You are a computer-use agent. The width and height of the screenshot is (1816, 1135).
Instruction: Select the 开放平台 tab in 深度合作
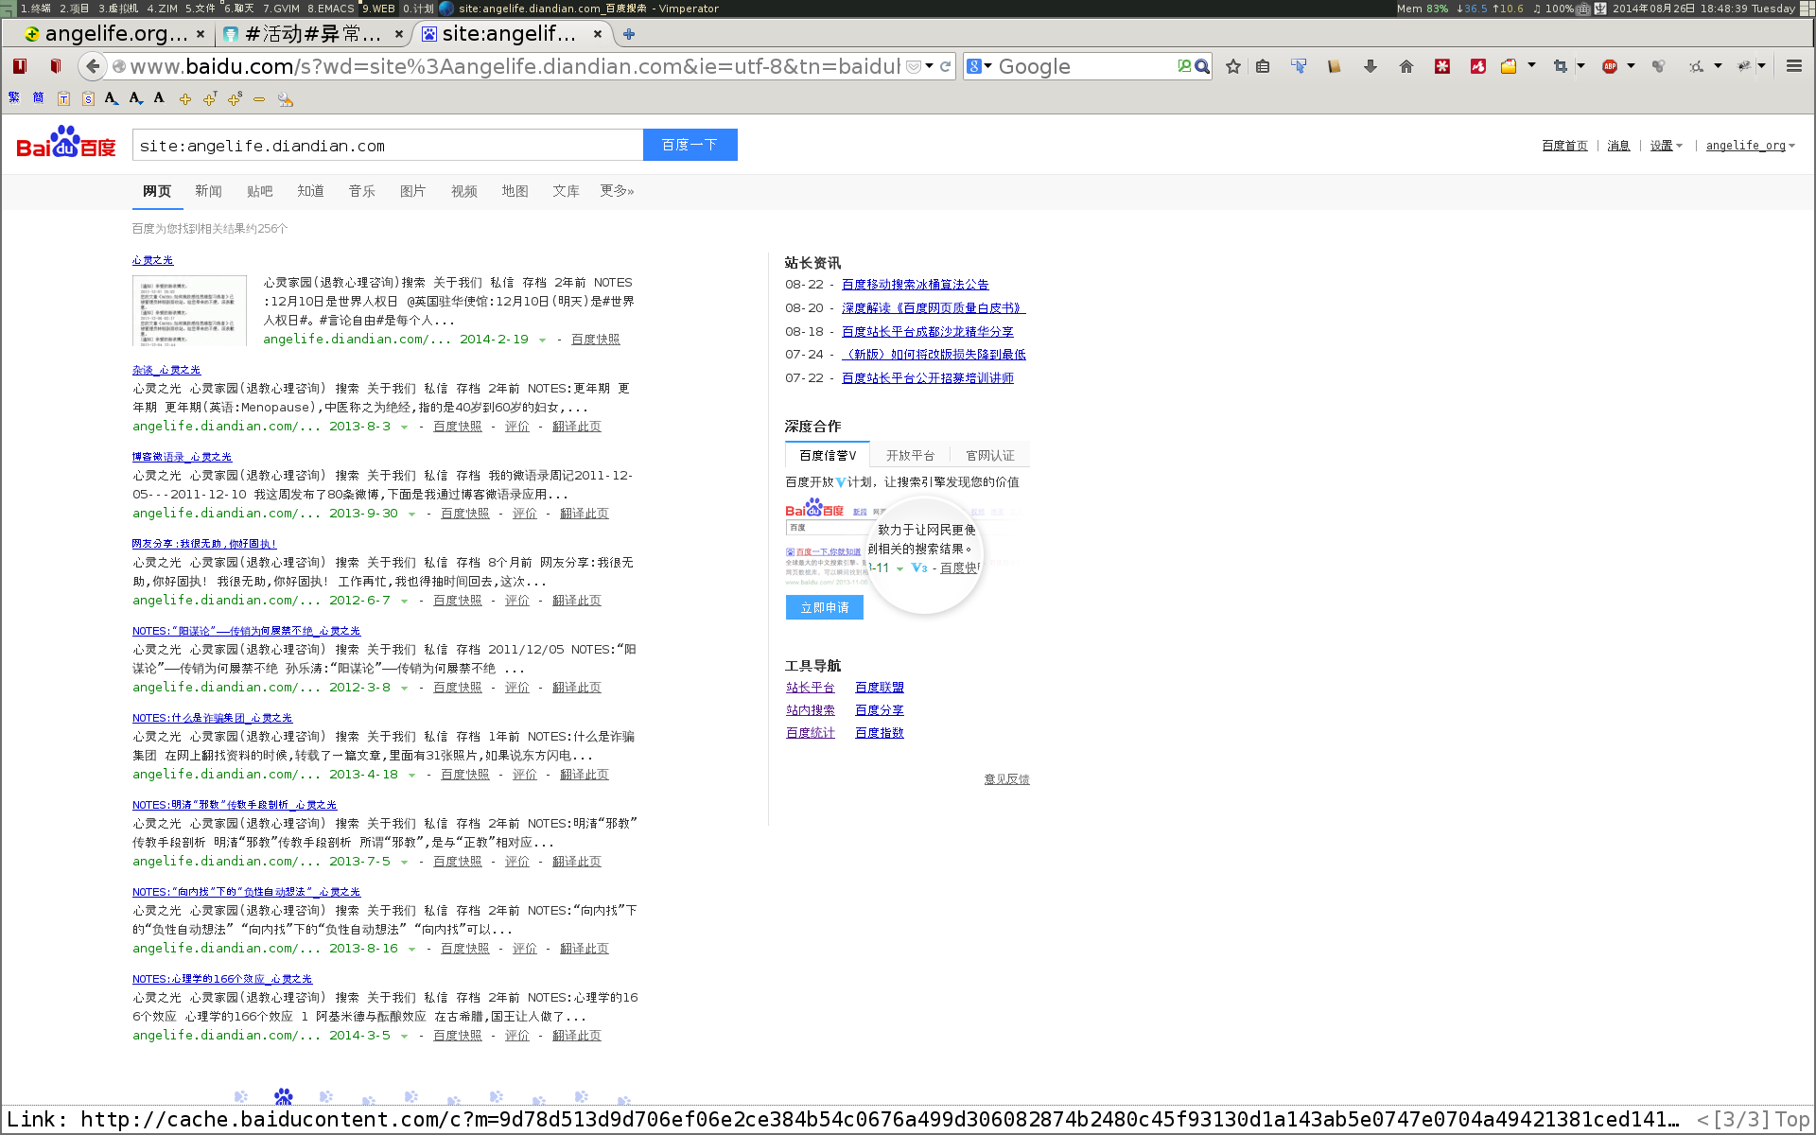pyautogui.click(x=910, y=456)
